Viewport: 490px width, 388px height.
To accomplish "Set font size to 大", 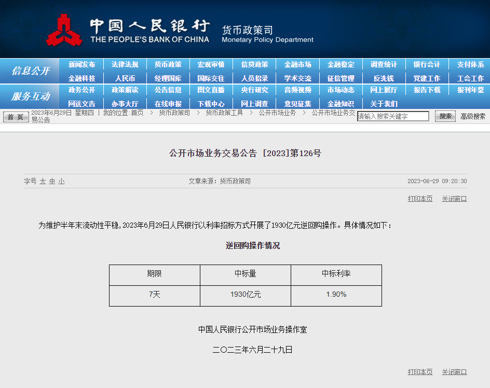I will (x=43, y=181).
